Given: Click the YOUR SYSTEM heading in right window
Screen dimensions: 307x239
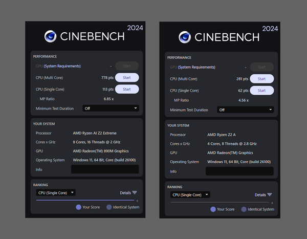Looking at the screenshot, I should 178,125.
